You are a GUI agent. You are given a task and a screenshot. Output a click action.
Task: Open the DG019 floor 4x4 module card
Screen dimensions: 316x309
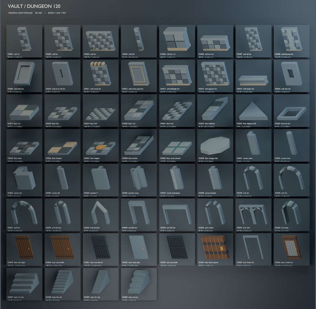coord(101,111)
